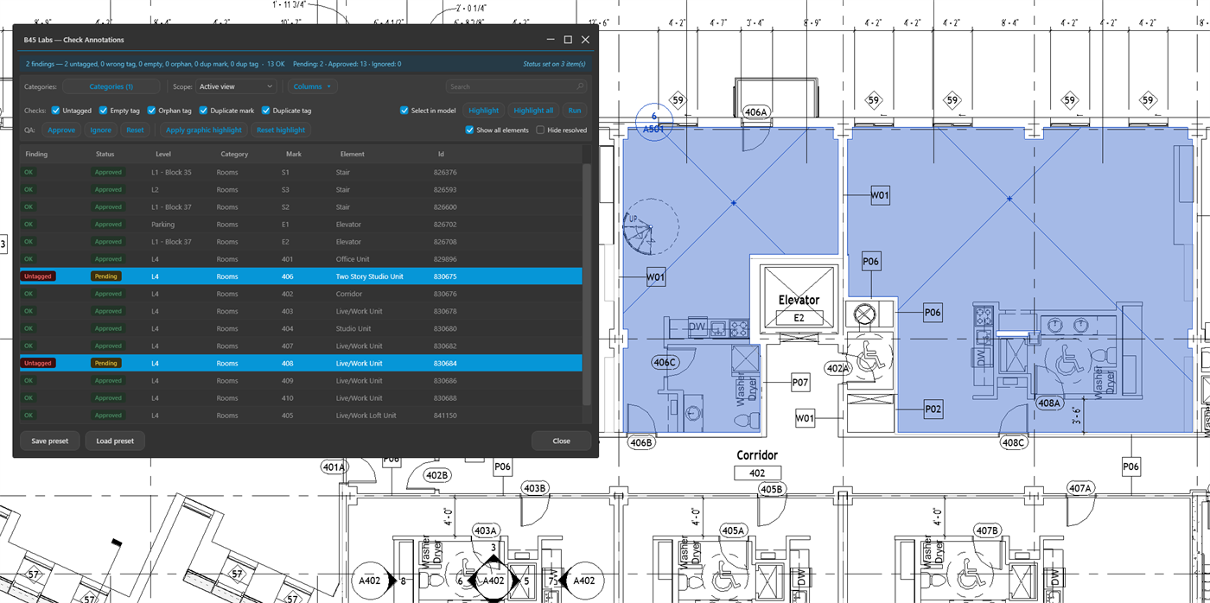Click the P07 wall tag
1210x603 pixels.
point(800,382)
